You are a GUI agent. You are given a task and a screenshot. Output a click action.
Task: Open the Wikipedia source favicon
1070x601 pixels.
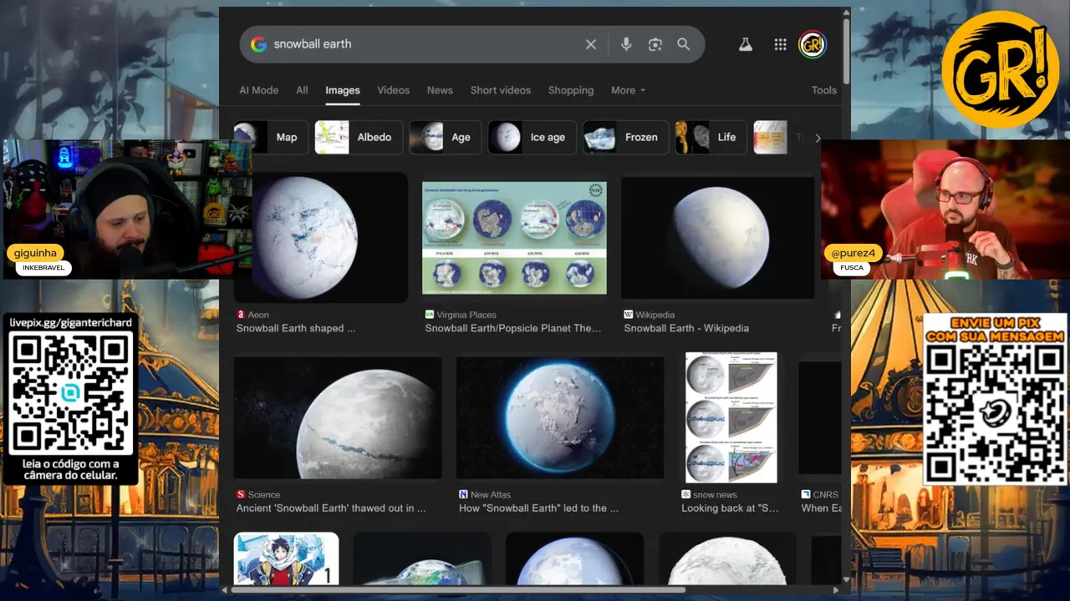pos(629,315)
